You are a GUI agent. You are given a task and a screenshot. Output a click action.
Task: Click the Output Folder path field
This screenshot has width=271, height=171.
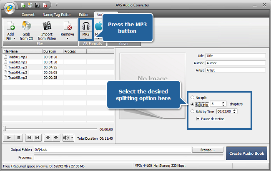coord(113,150)
